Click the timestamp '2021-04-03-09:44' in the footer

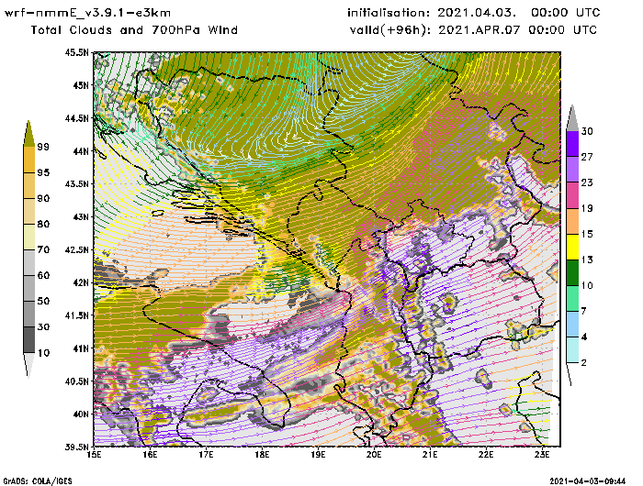coord(587,481)
